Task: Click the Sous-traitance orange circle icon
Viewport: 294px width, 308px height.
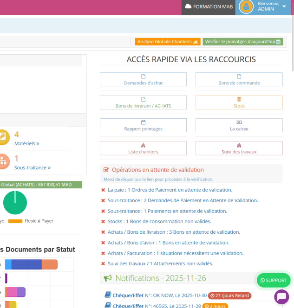Action: pos(2,161)
